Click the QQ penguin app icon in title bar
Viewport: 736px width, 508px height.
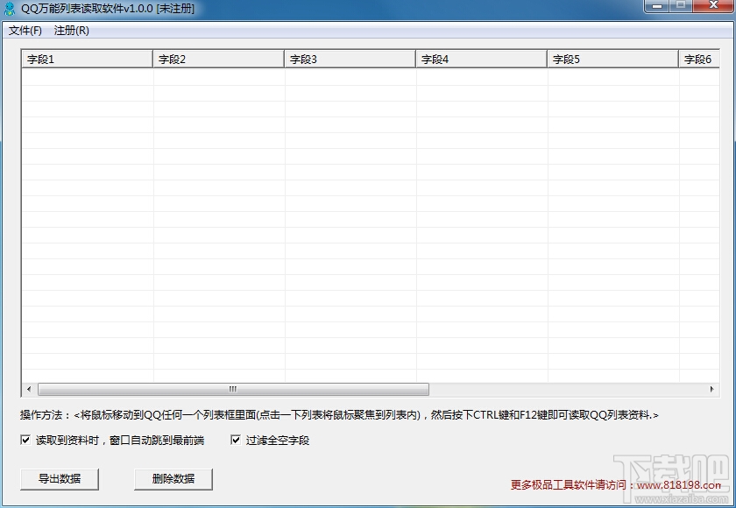click(9, 9)
